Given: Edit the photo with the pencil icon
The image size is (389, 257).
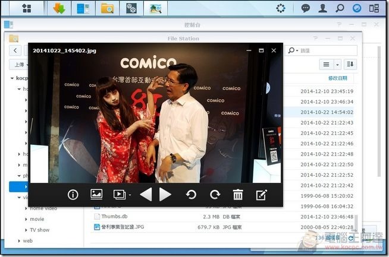Looking at the screenshot, I should point(262,195).
